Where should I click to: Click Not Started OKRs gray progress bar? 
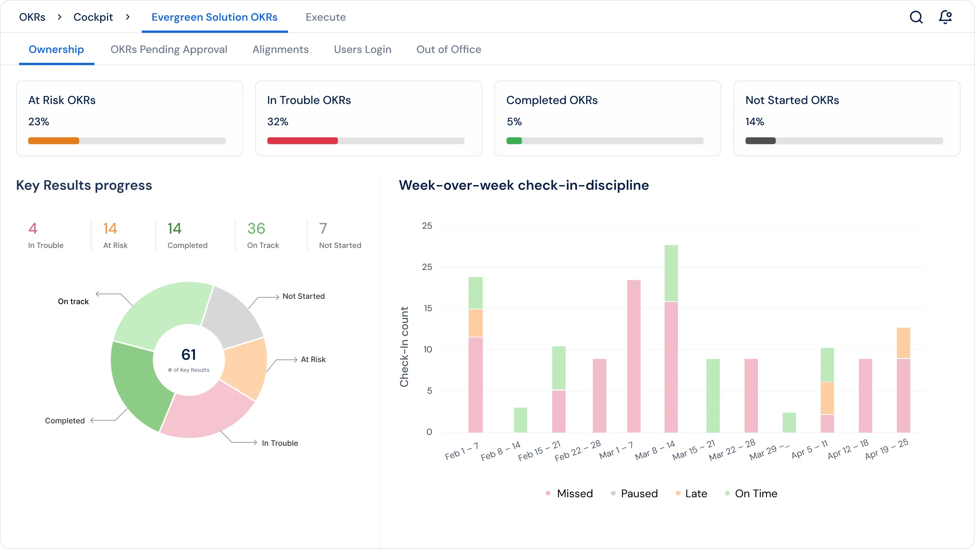coord(761,141)
